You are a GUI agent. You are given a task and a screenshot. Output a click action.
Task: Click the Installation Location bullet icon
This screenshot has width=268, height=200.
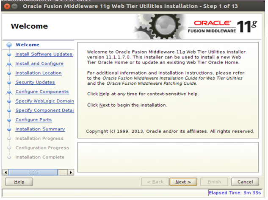(x=9, y=73)
